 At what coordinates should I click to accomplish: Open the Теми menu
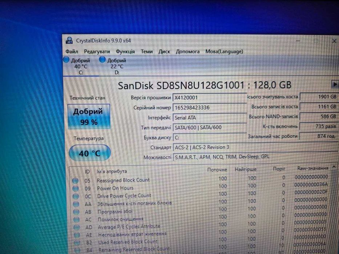click(147, 52)
